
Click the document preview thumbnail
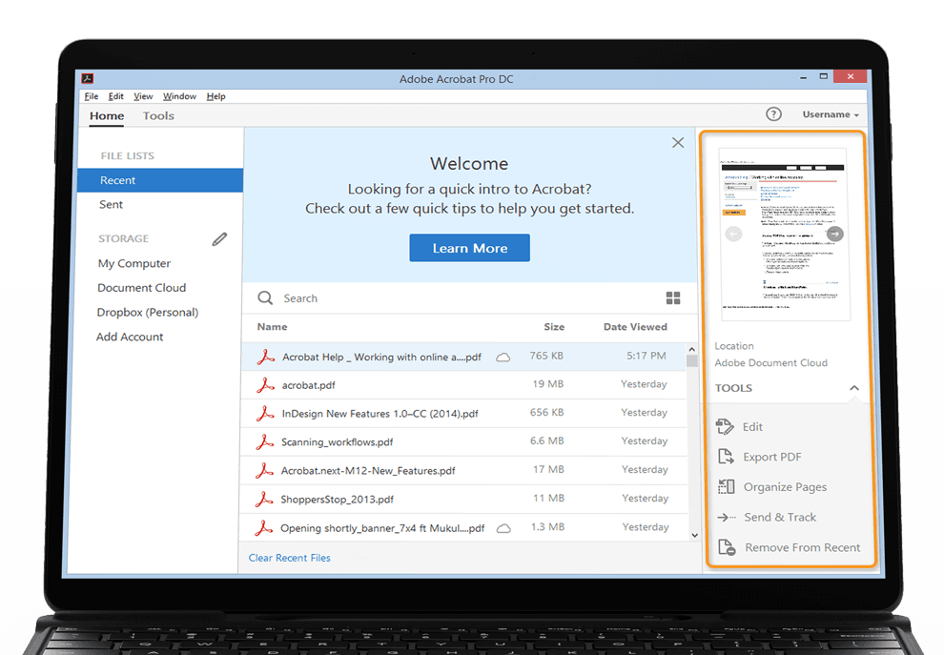click(x=784, y=235)
